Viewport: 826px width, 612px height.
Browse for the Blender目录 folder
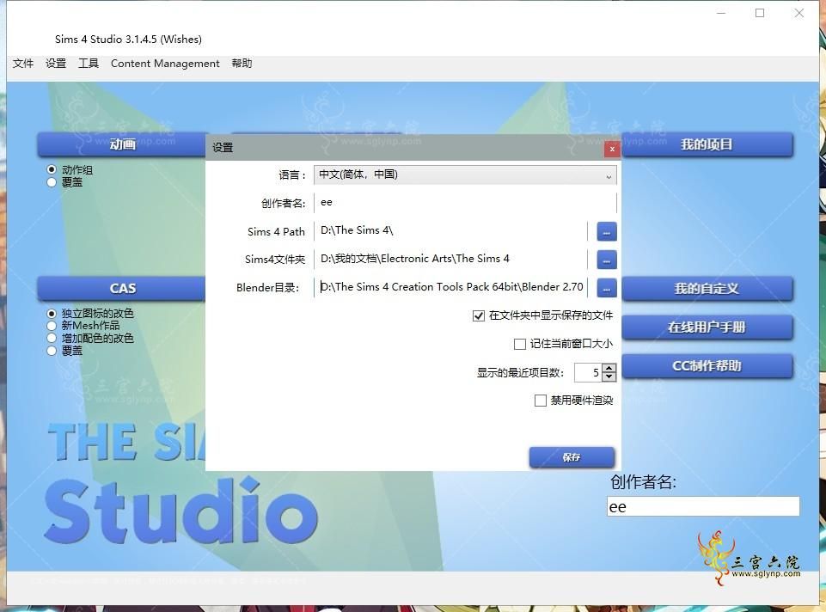tap(606, 288)
